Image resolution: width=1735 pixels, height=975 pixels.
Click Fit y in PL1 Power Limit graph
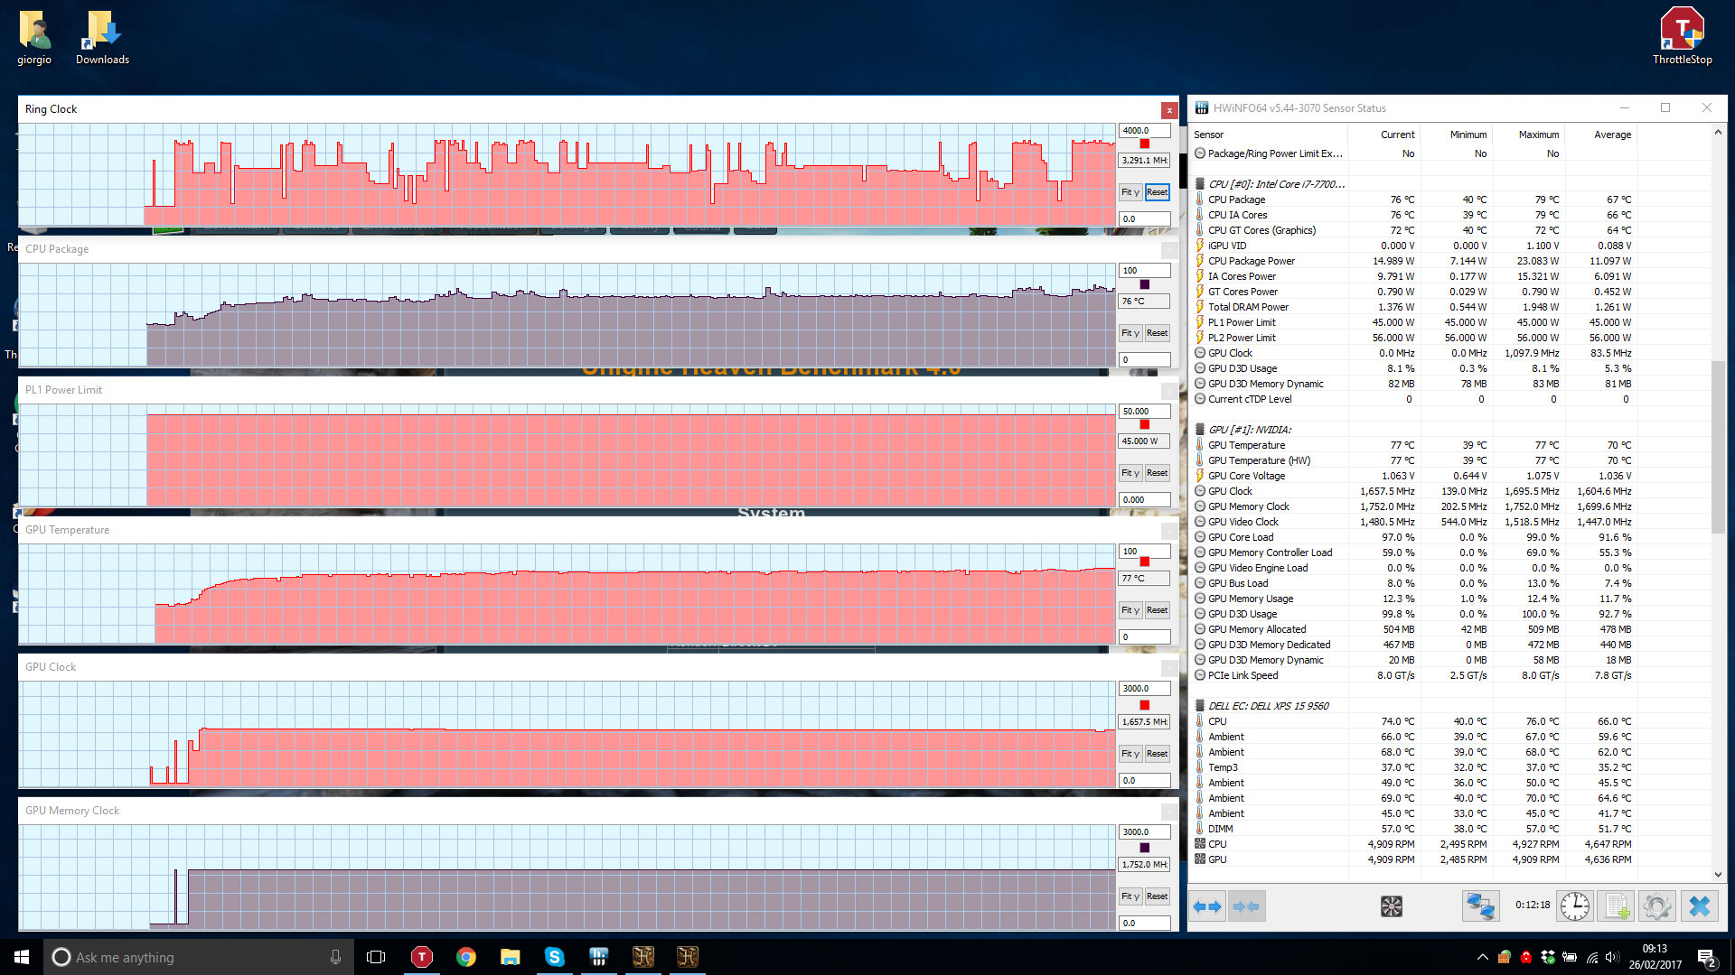coord(1130,473)
